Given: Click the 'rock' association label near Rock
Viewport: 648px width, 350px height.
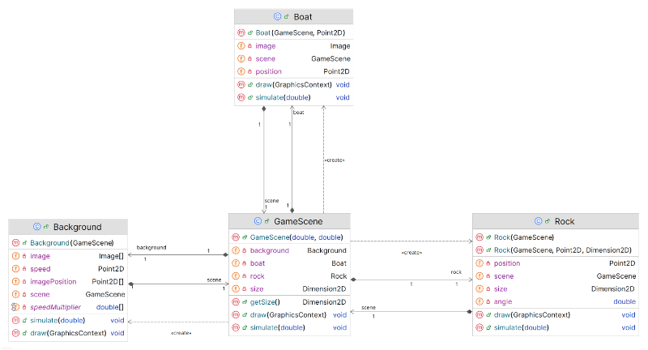Looking at the screenshot, I should (x=455, y=272).
